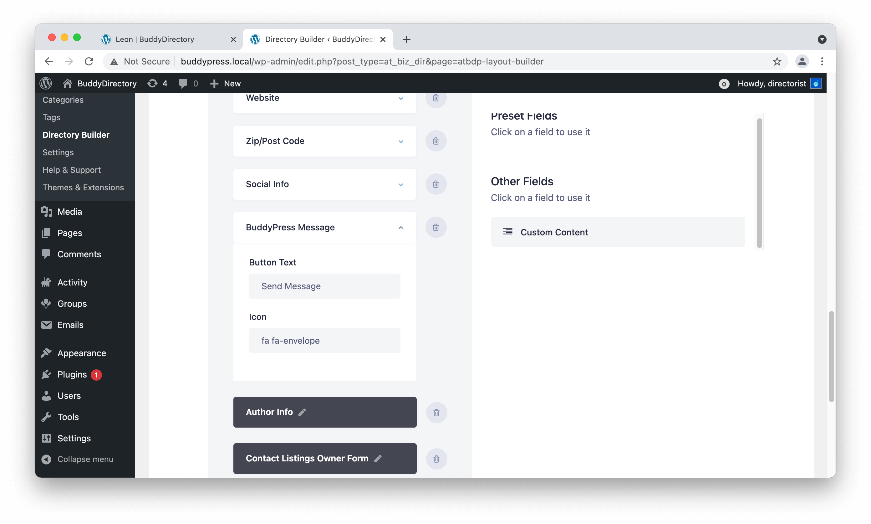Switch to the Leon | BuddyDirectory tab
The image size is (871, 524).
(x=155, y=39)
